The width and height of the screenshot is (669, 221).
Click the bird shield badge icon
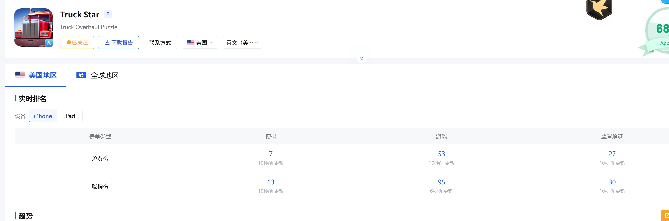pyautogui.click(x=599, y=9)
